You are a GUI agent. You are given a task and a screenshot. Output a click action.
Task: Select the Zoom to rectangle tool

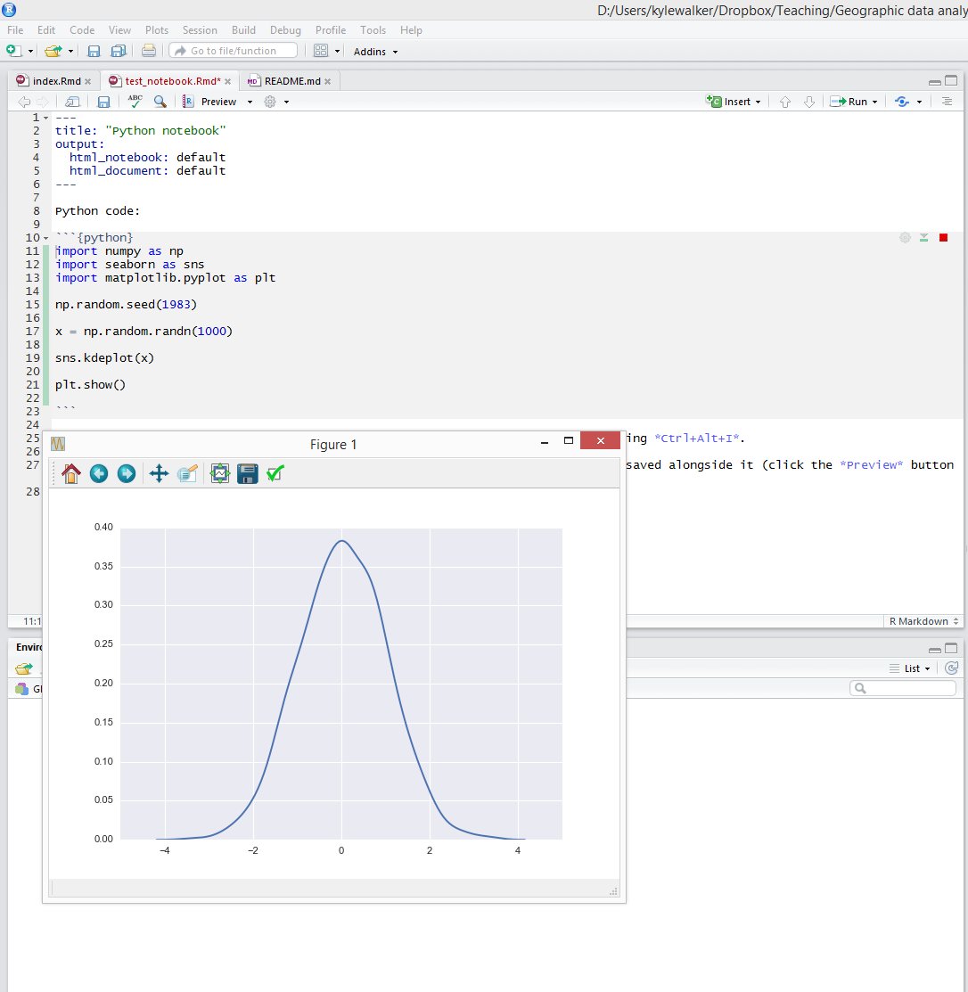coord(187,473)
